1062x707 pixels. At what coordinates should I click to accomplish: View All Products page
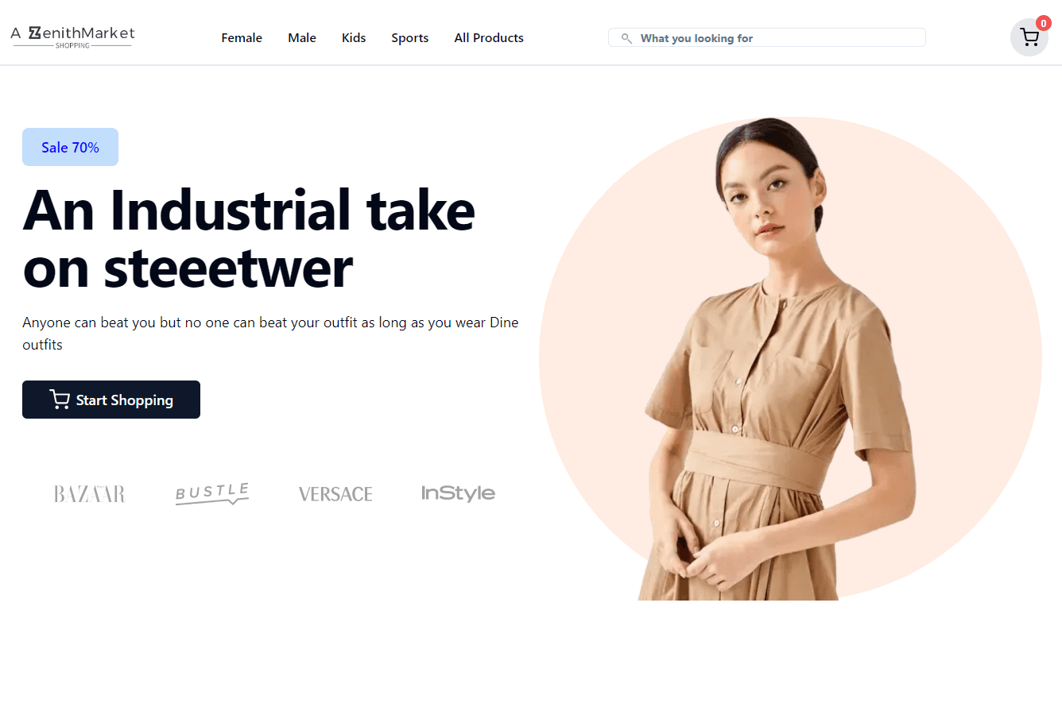489,38
